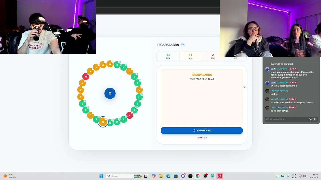Click the Unpocodegaming username above "grafico"
Screen dimensions: 321x180
click(279, 91)
